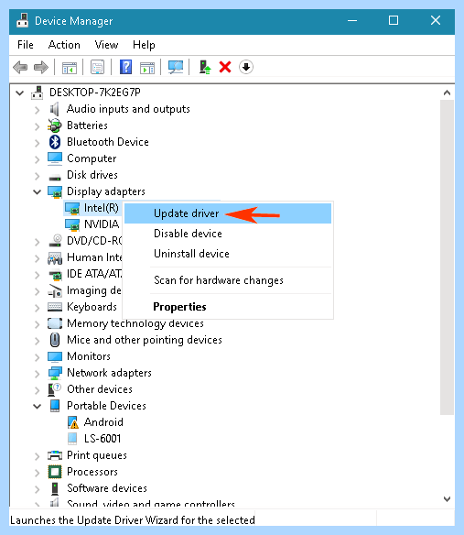Select the Software devices label
The height and width of the screenshot is (535, 464).
point(107,488)
